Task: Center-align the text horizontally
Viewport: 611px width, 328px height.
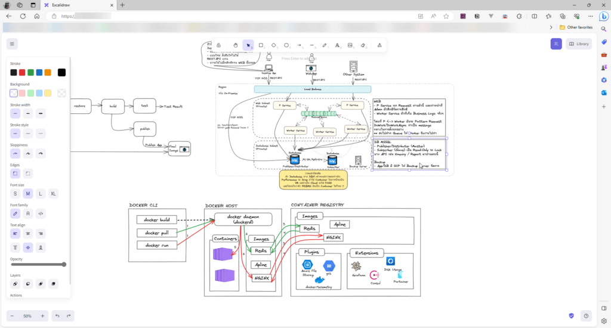Action: (x=27, y=234)
